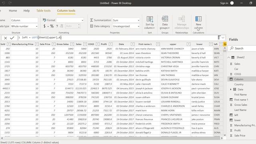Open filter dropdown on upper column
Screen dimensions: 256x144
coord(188,44)
